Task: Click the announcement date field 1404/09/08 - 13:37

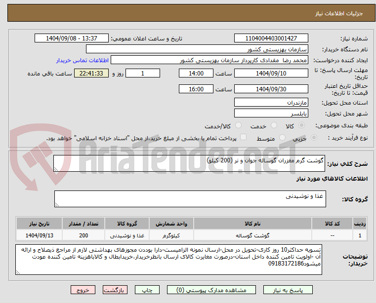Action: (72, 38)
